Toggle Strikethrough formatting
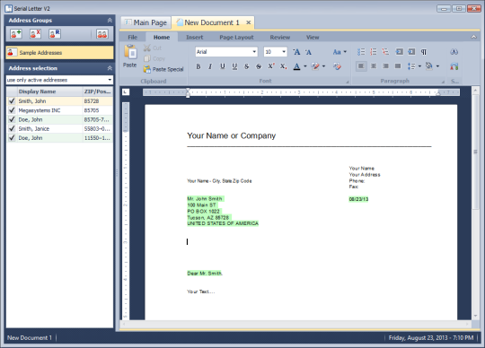Screen dimensions: 485x348 tap(246, 66)
